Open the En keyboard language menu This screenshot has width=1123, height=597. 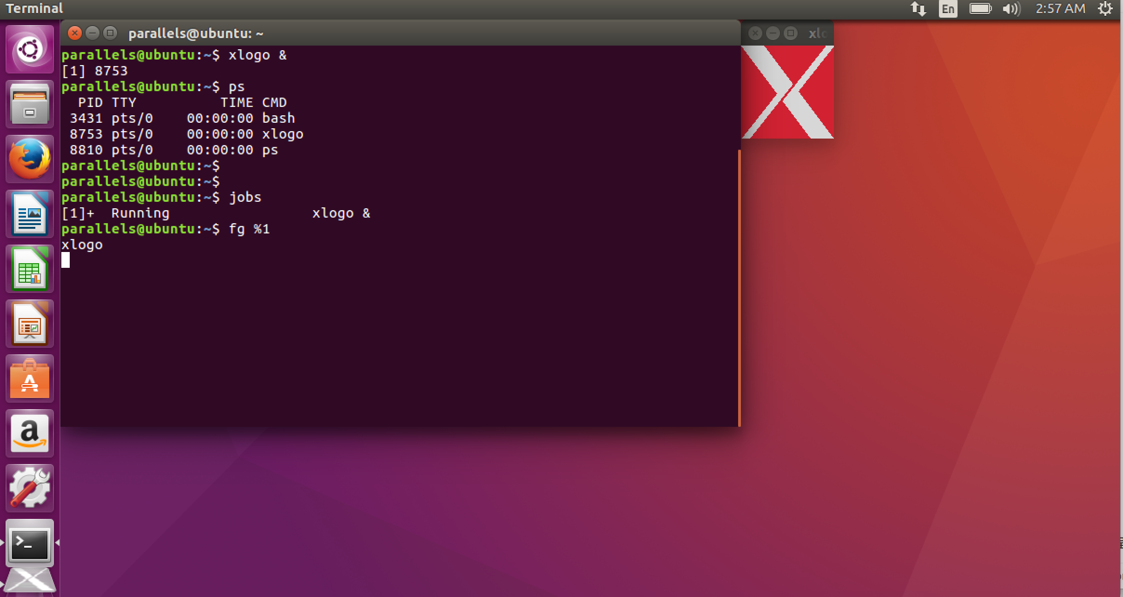[x=948, y=9]
